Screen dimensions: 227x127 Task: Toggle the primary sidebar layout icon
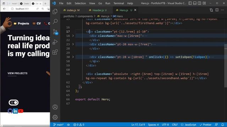click(x=190, y=3)
